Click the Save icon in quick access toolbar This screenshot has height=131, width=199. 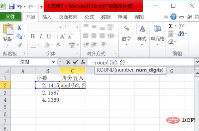[x=12, y=6]
